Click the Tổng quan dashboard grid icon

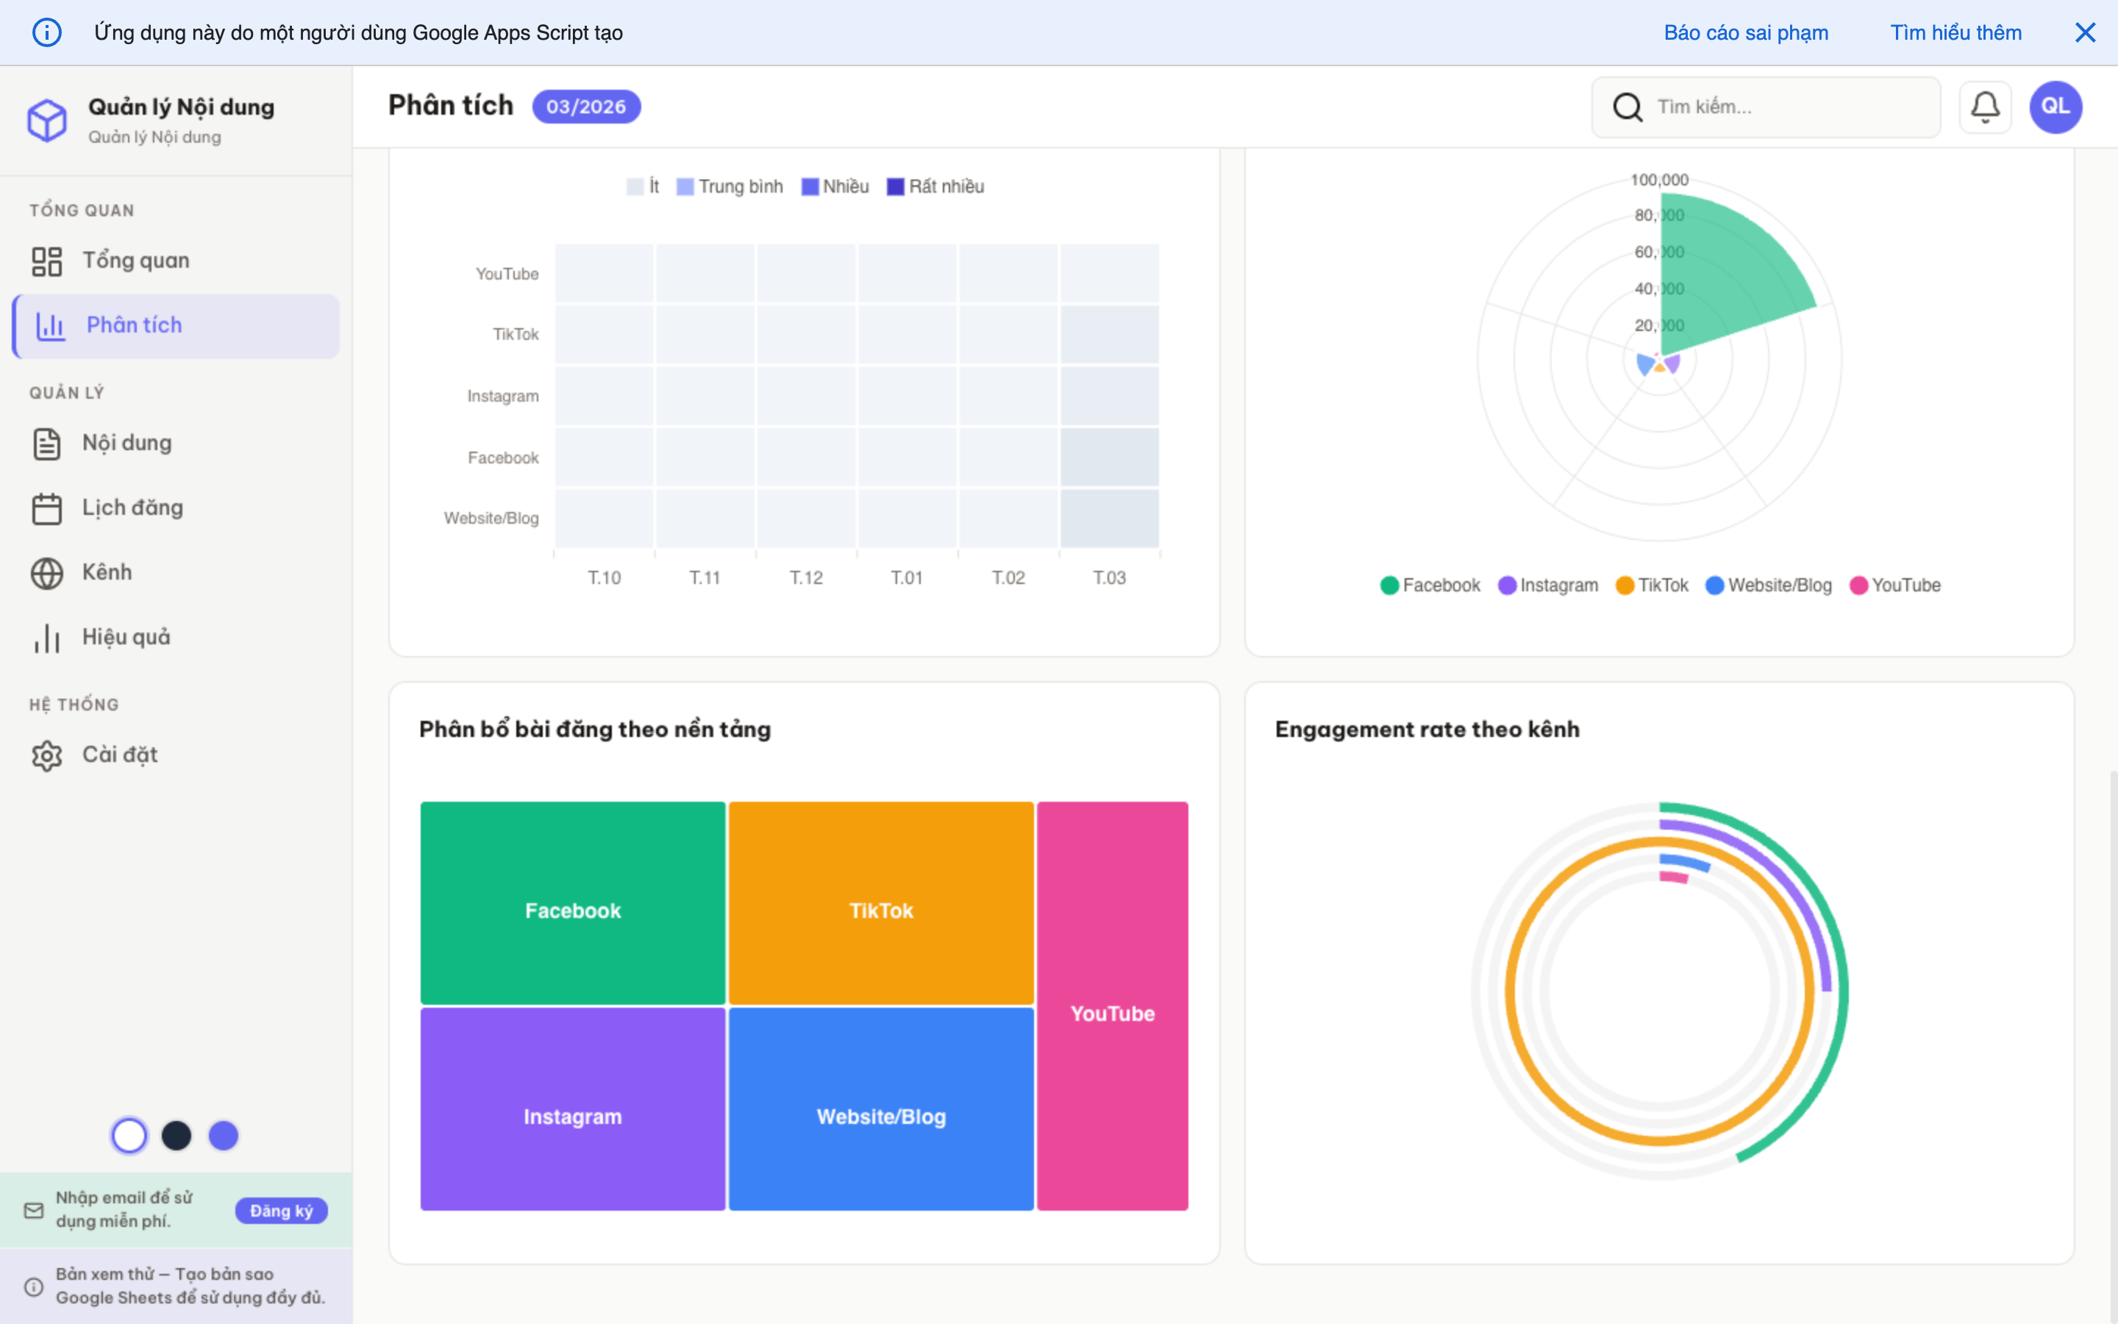(x=47, y=261)
